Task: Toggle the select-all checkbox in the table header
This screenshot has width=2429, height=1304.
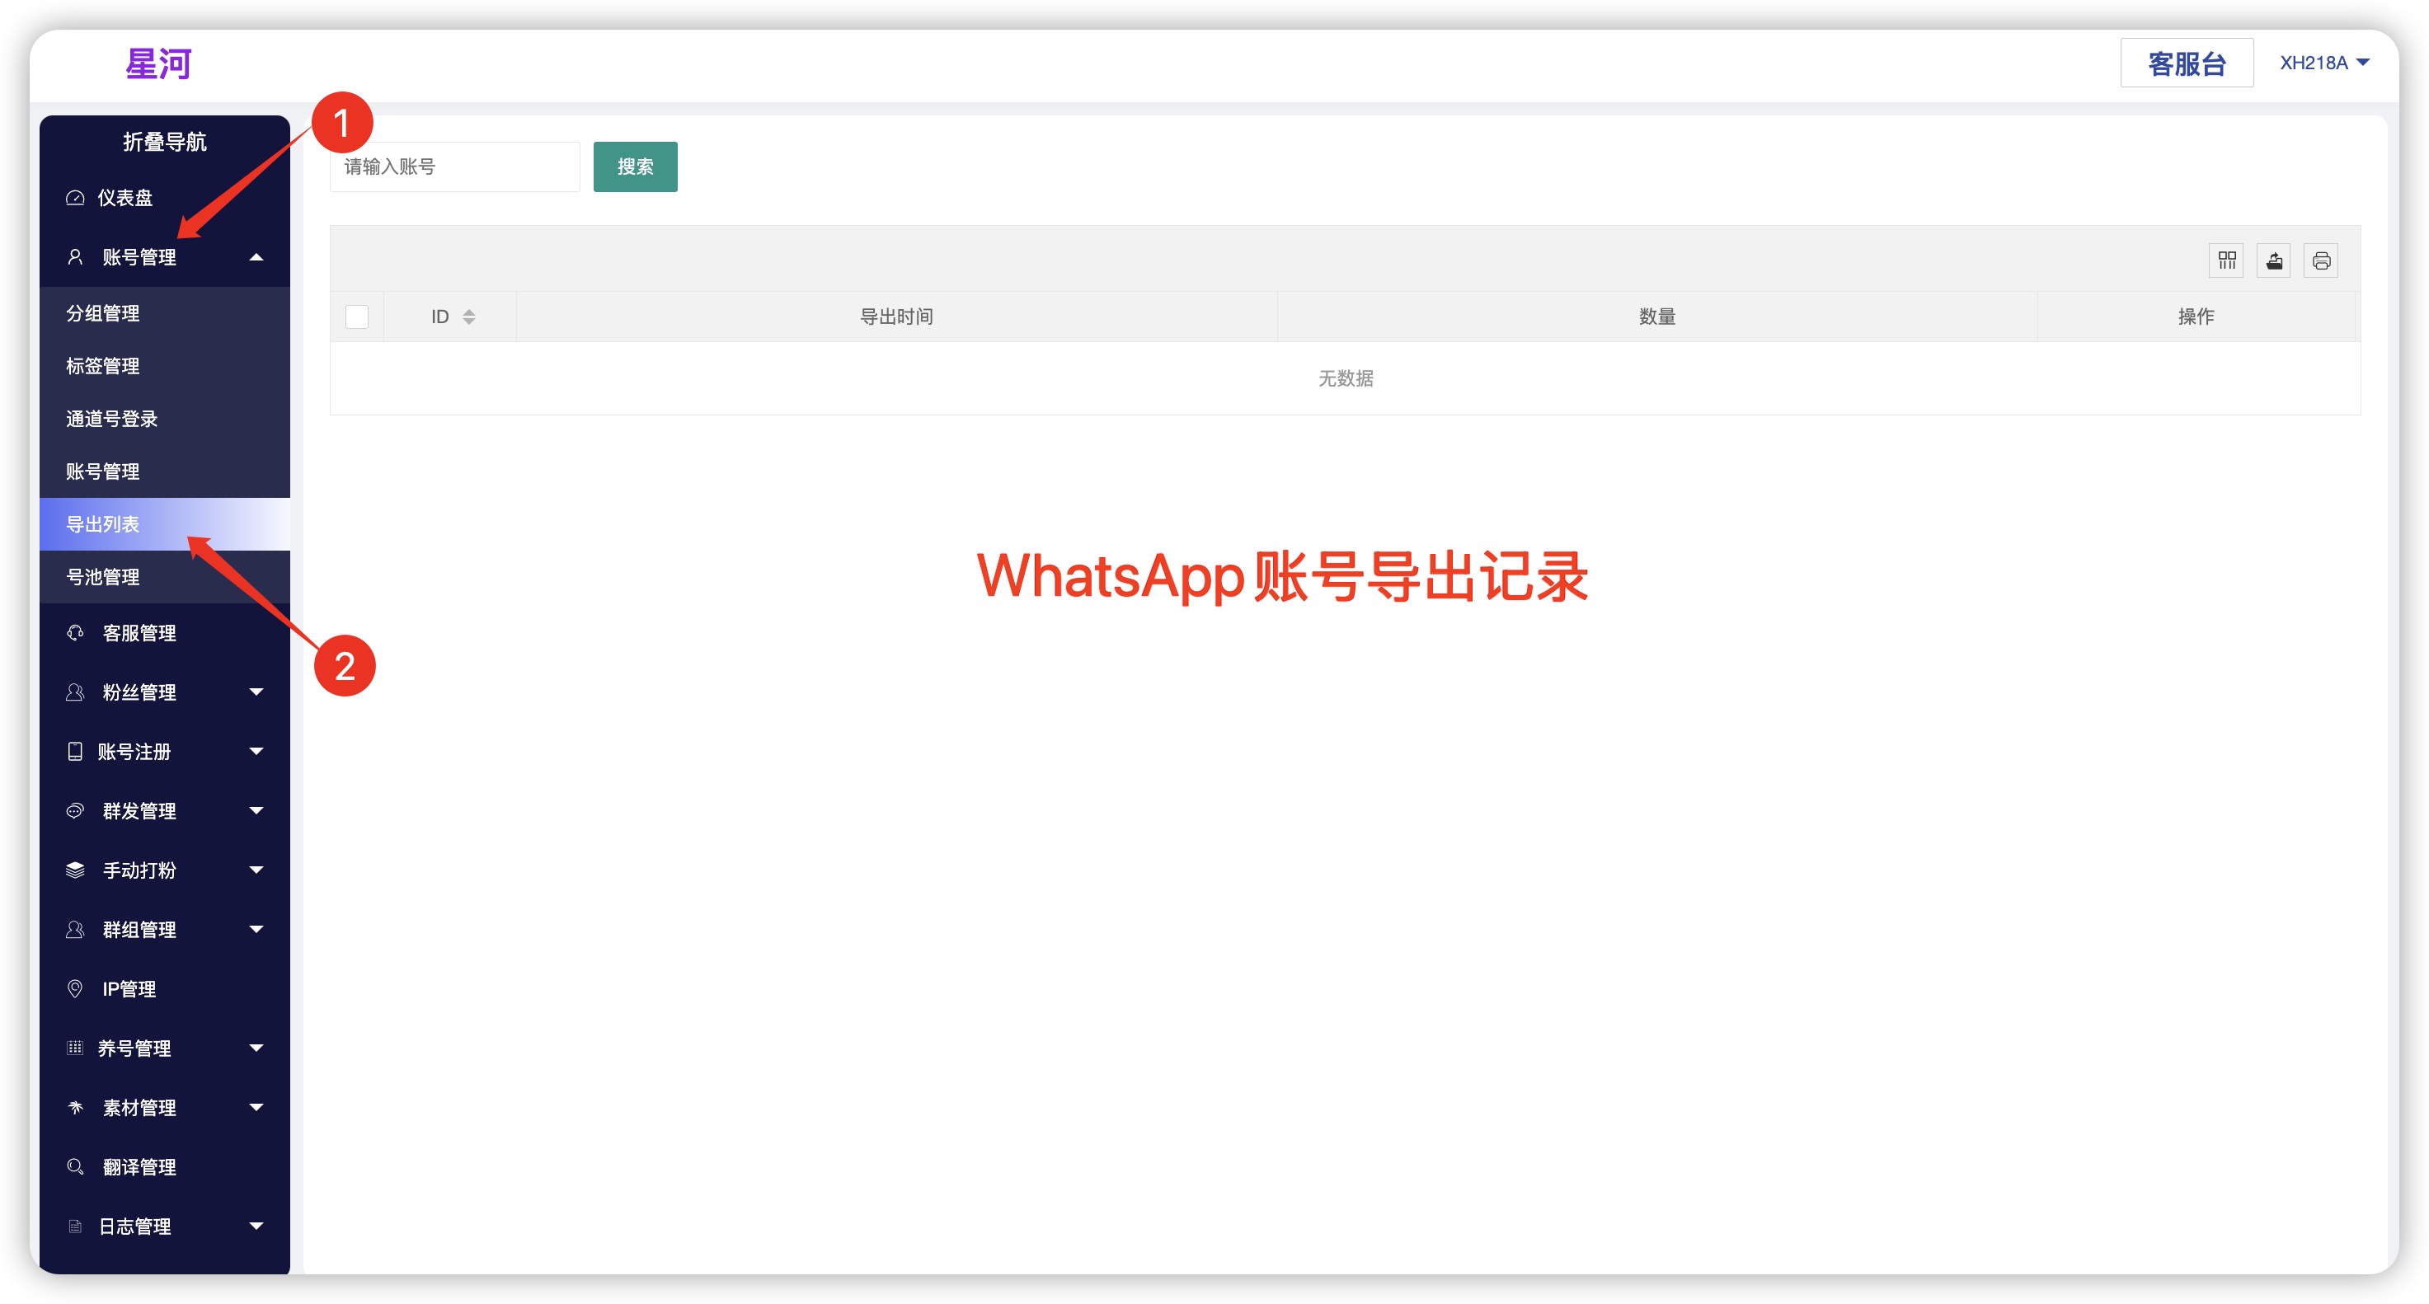Action: [357, 317]
